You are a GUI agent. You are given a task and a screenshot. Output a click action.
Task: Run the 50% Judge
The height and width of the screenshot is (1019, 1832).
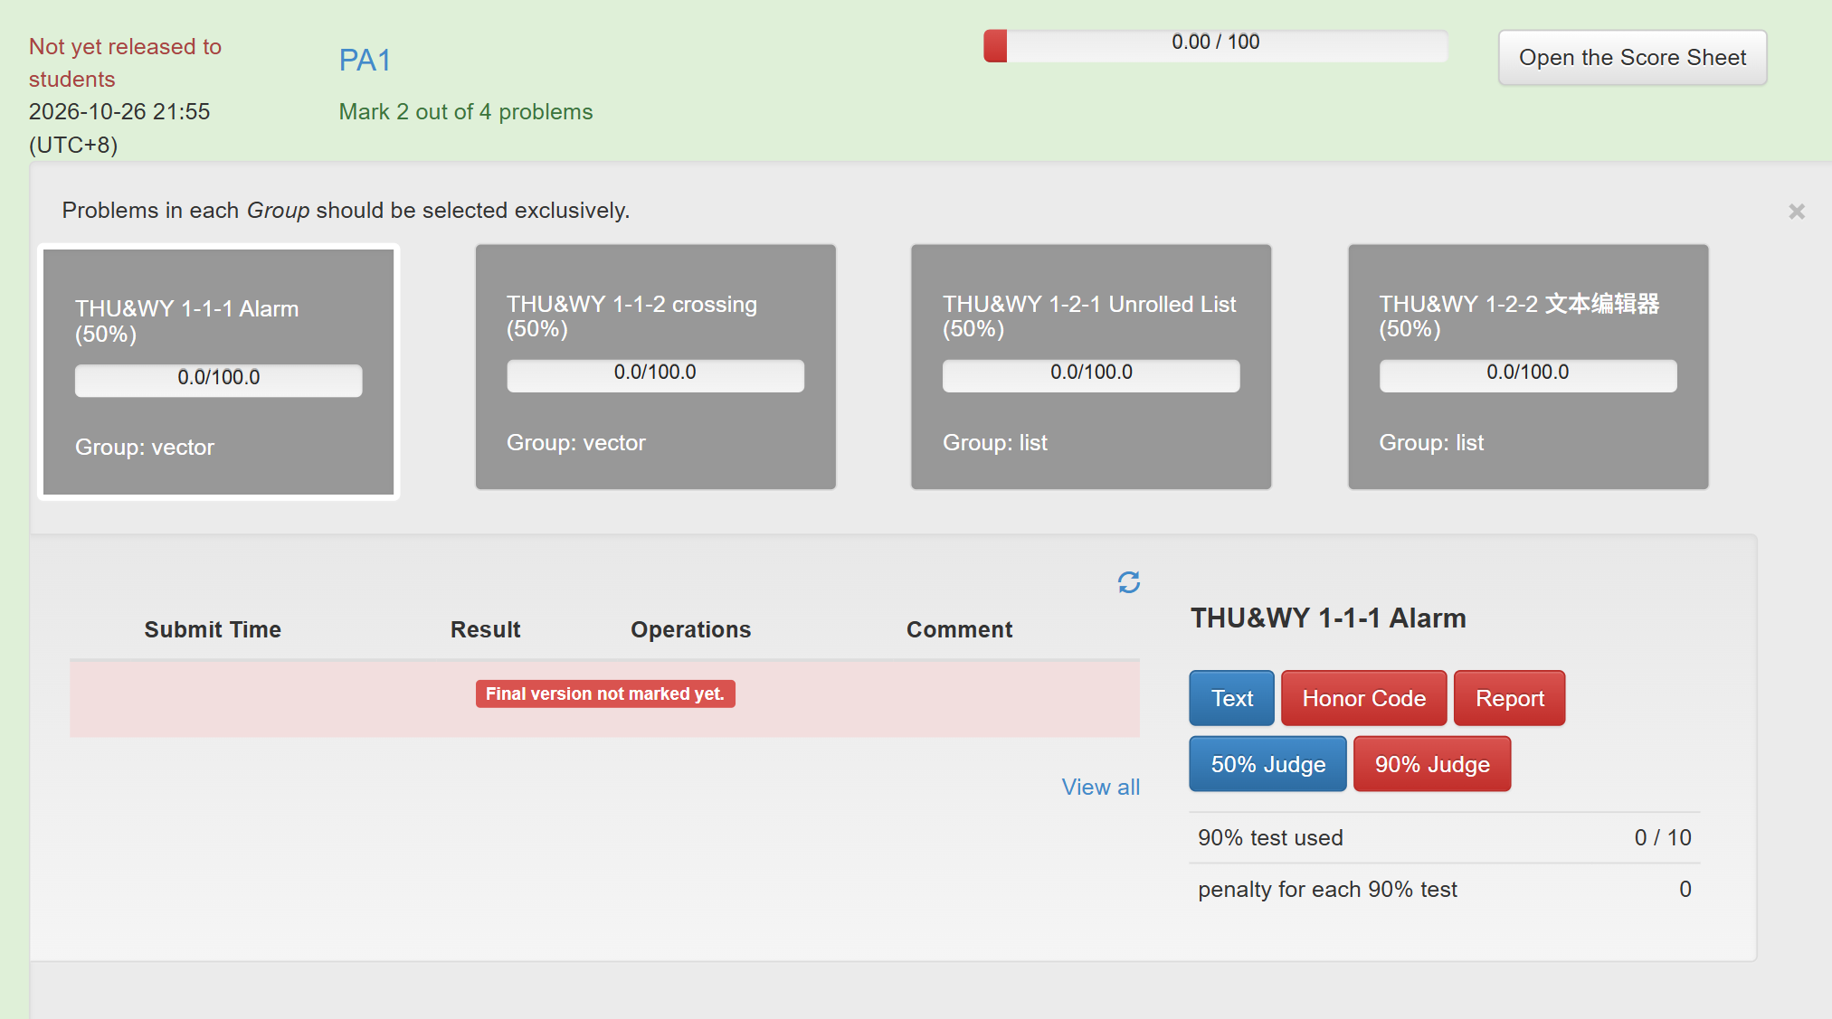1268,764
